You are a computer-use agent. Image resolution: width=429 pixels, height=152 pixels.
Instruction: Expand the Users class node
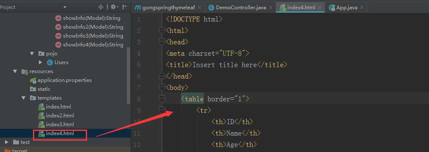[41, 62]
